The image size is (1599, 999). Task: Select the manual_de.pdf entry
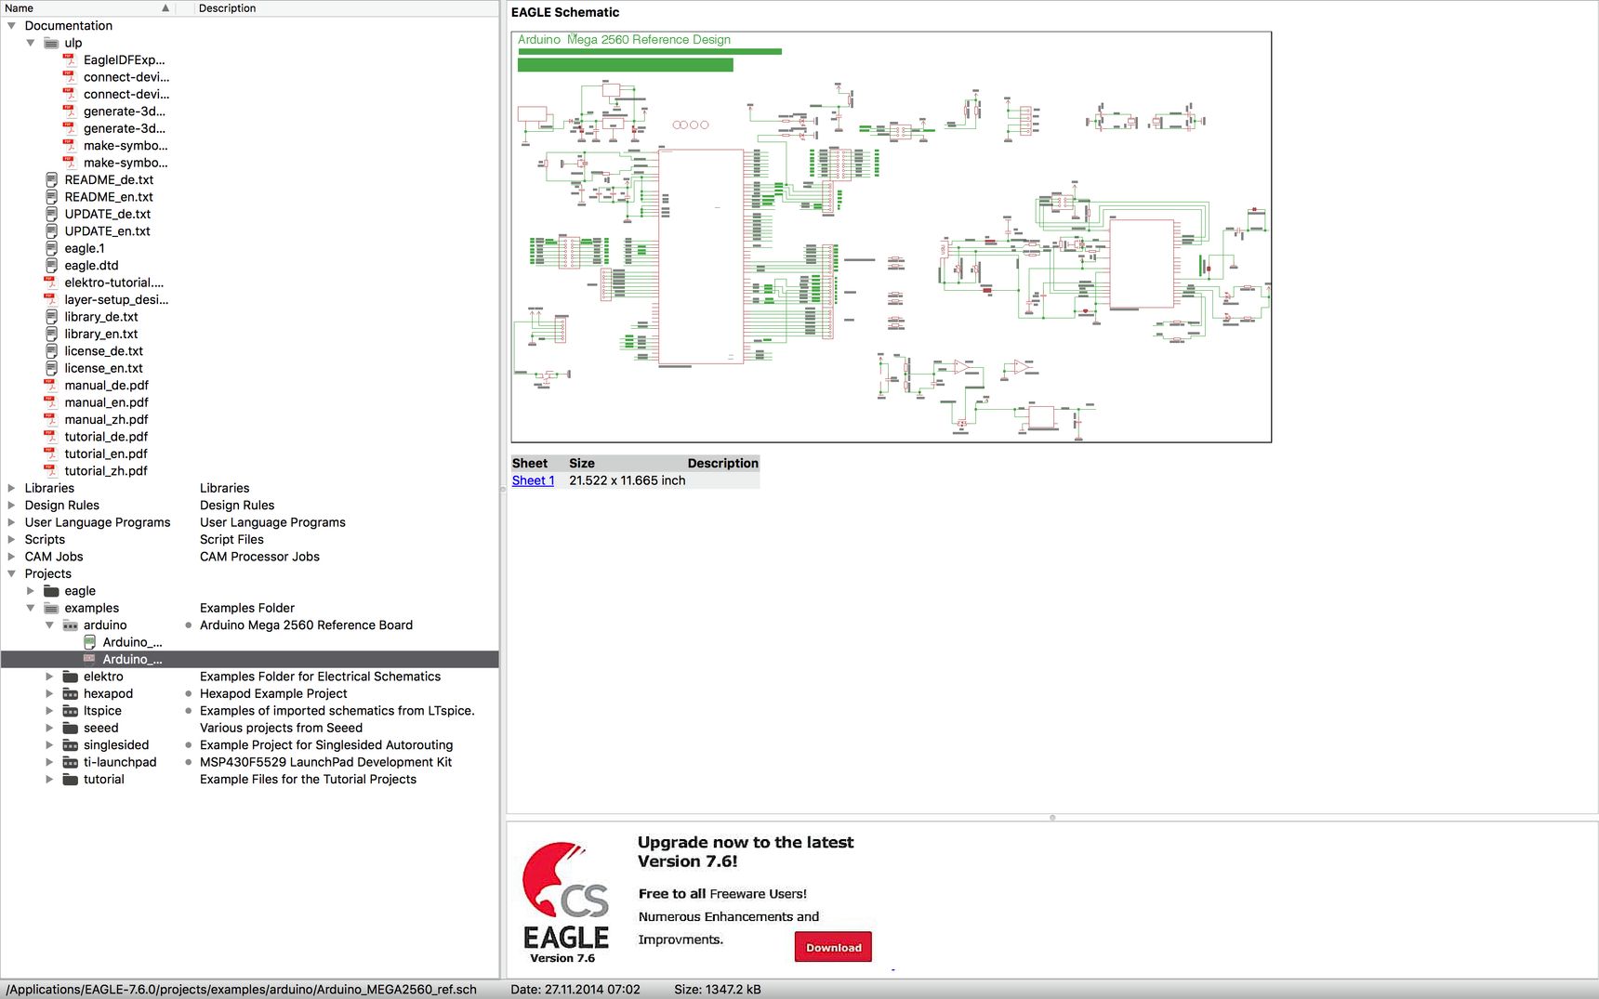pyautogui.click(x=106, y=385)
